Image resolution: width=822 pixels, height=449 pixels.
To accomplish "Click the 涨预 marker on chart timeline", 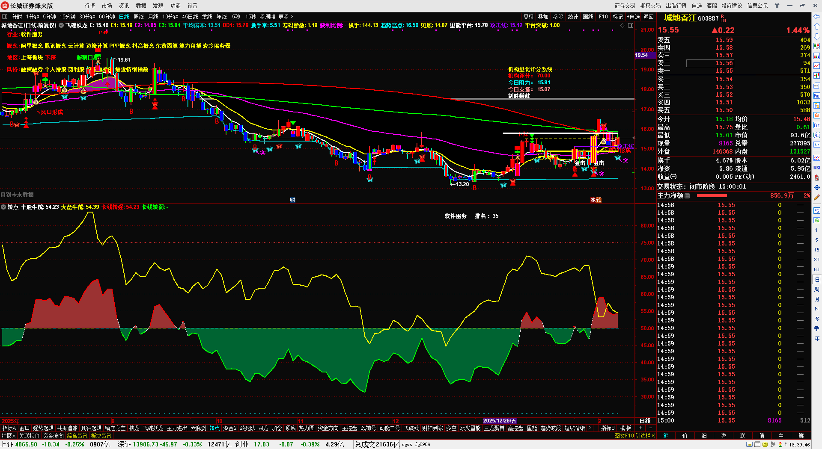I will [x=596, y=200].
